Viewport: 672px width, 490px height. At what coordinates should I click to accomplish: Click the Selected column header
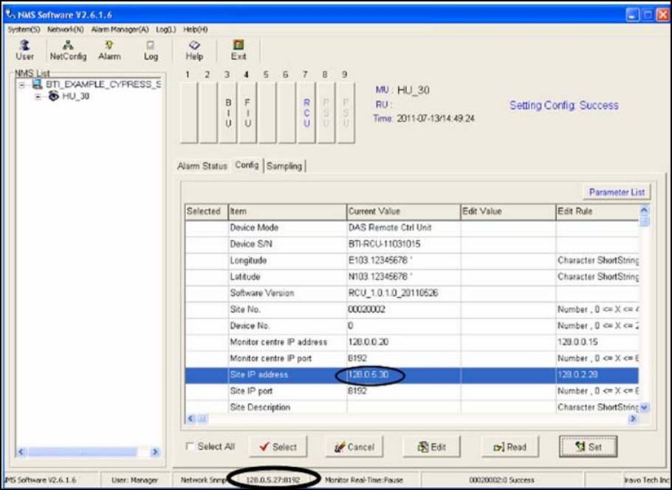[207, 212]
